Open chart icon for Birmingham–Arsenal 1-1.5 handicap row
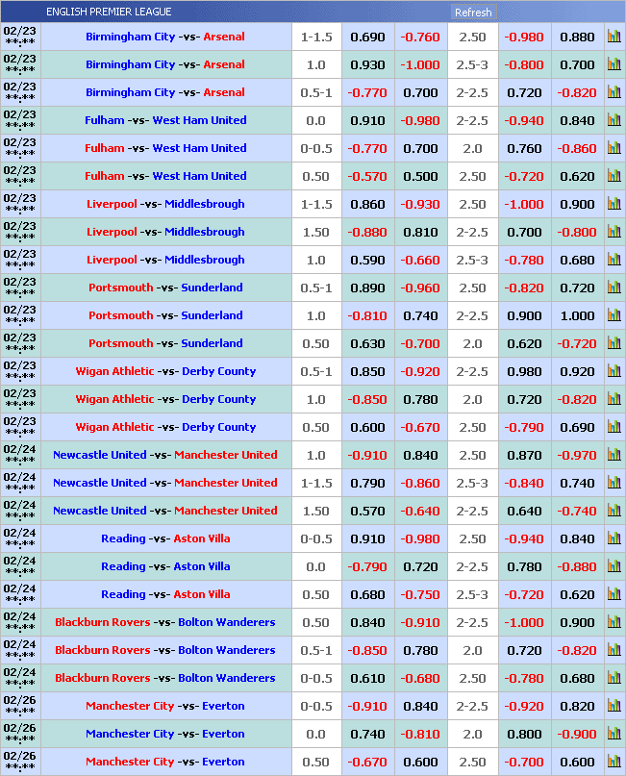The width and height of the screenshot is (626, 776). [613, 38]
